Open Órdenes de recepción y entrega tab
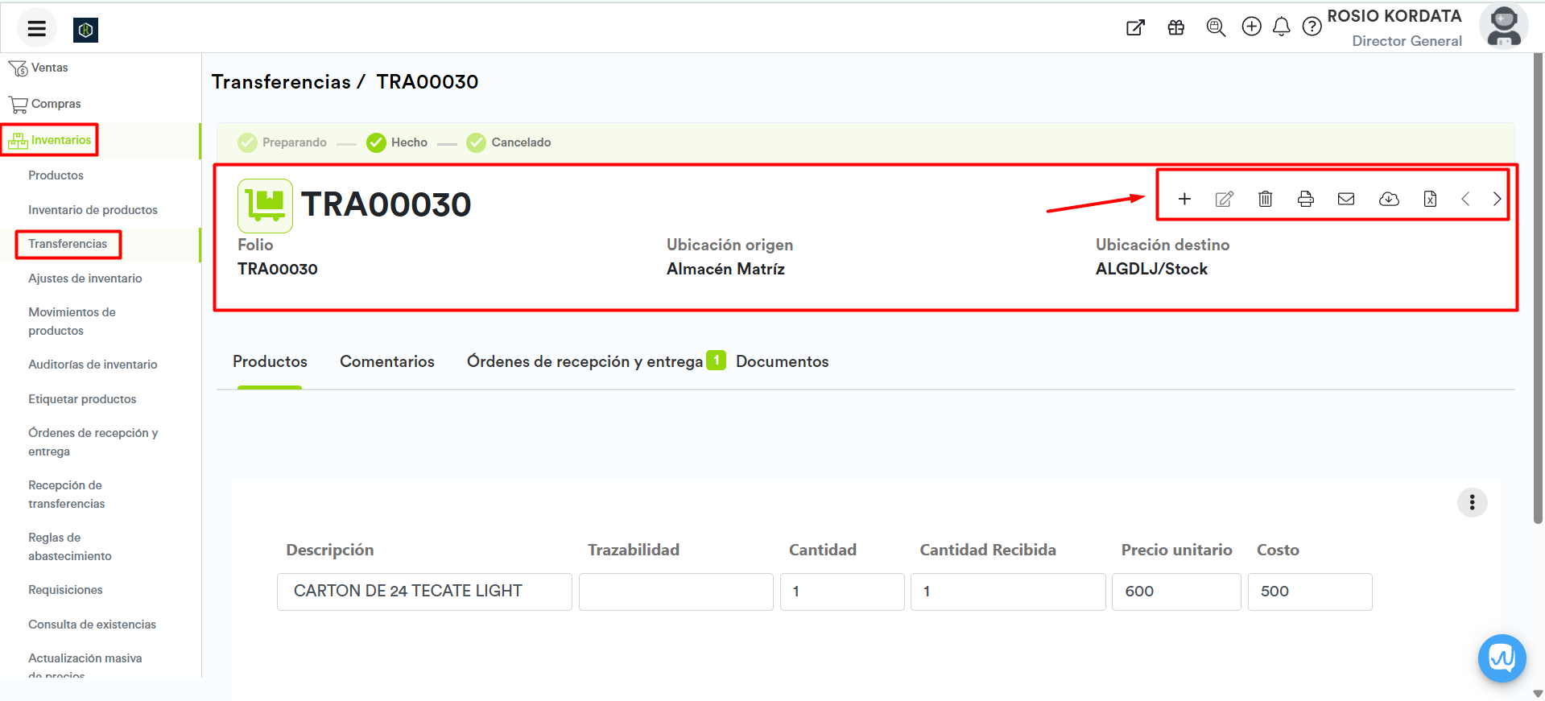Viewport: 1545px width, 701px height. point(585,361)
